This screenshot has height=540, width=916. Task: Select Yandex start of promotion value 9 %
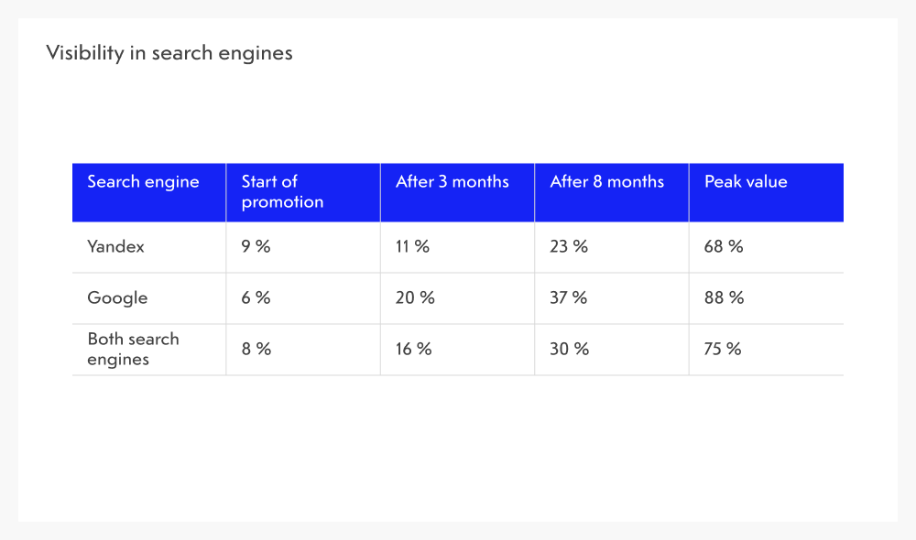(256, 247)
